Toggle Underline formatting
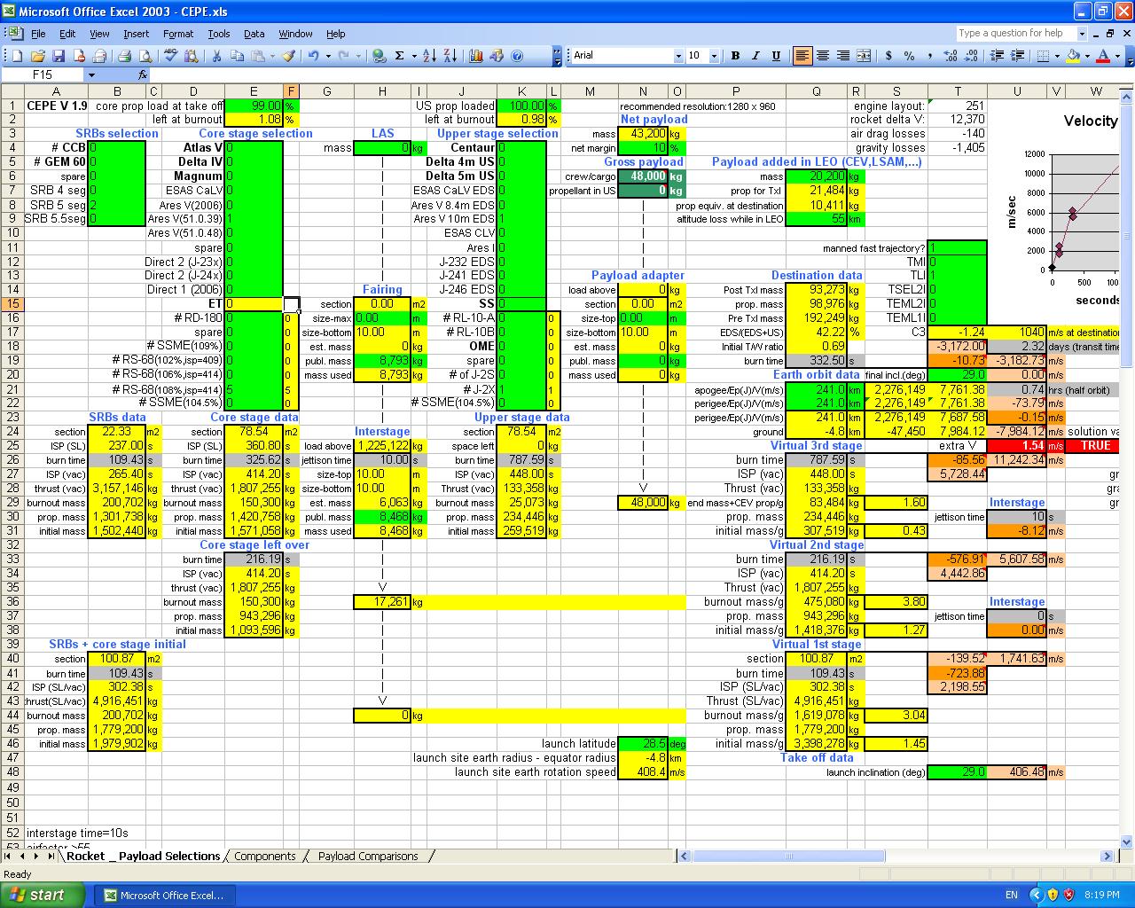Viewport: 1135px width, 908px height. click(776, 56)
